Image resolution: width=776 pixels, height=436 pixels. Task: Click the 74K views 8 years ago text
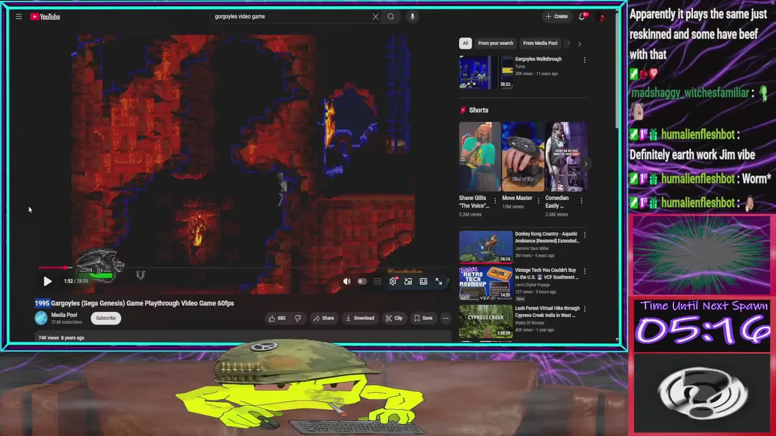61,338
